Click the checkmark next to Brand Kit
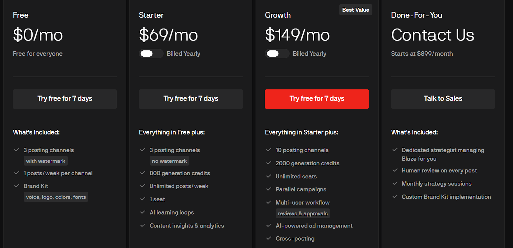Image resolution: width=513 pixels, height=248 pixels. [17, 186]
